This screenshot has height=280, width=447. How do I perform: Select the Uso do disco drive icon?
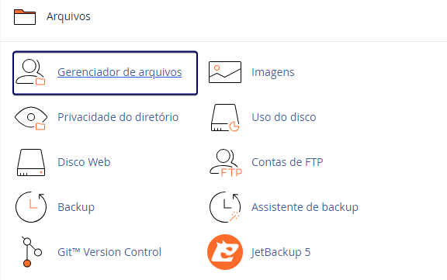[225, 118]
